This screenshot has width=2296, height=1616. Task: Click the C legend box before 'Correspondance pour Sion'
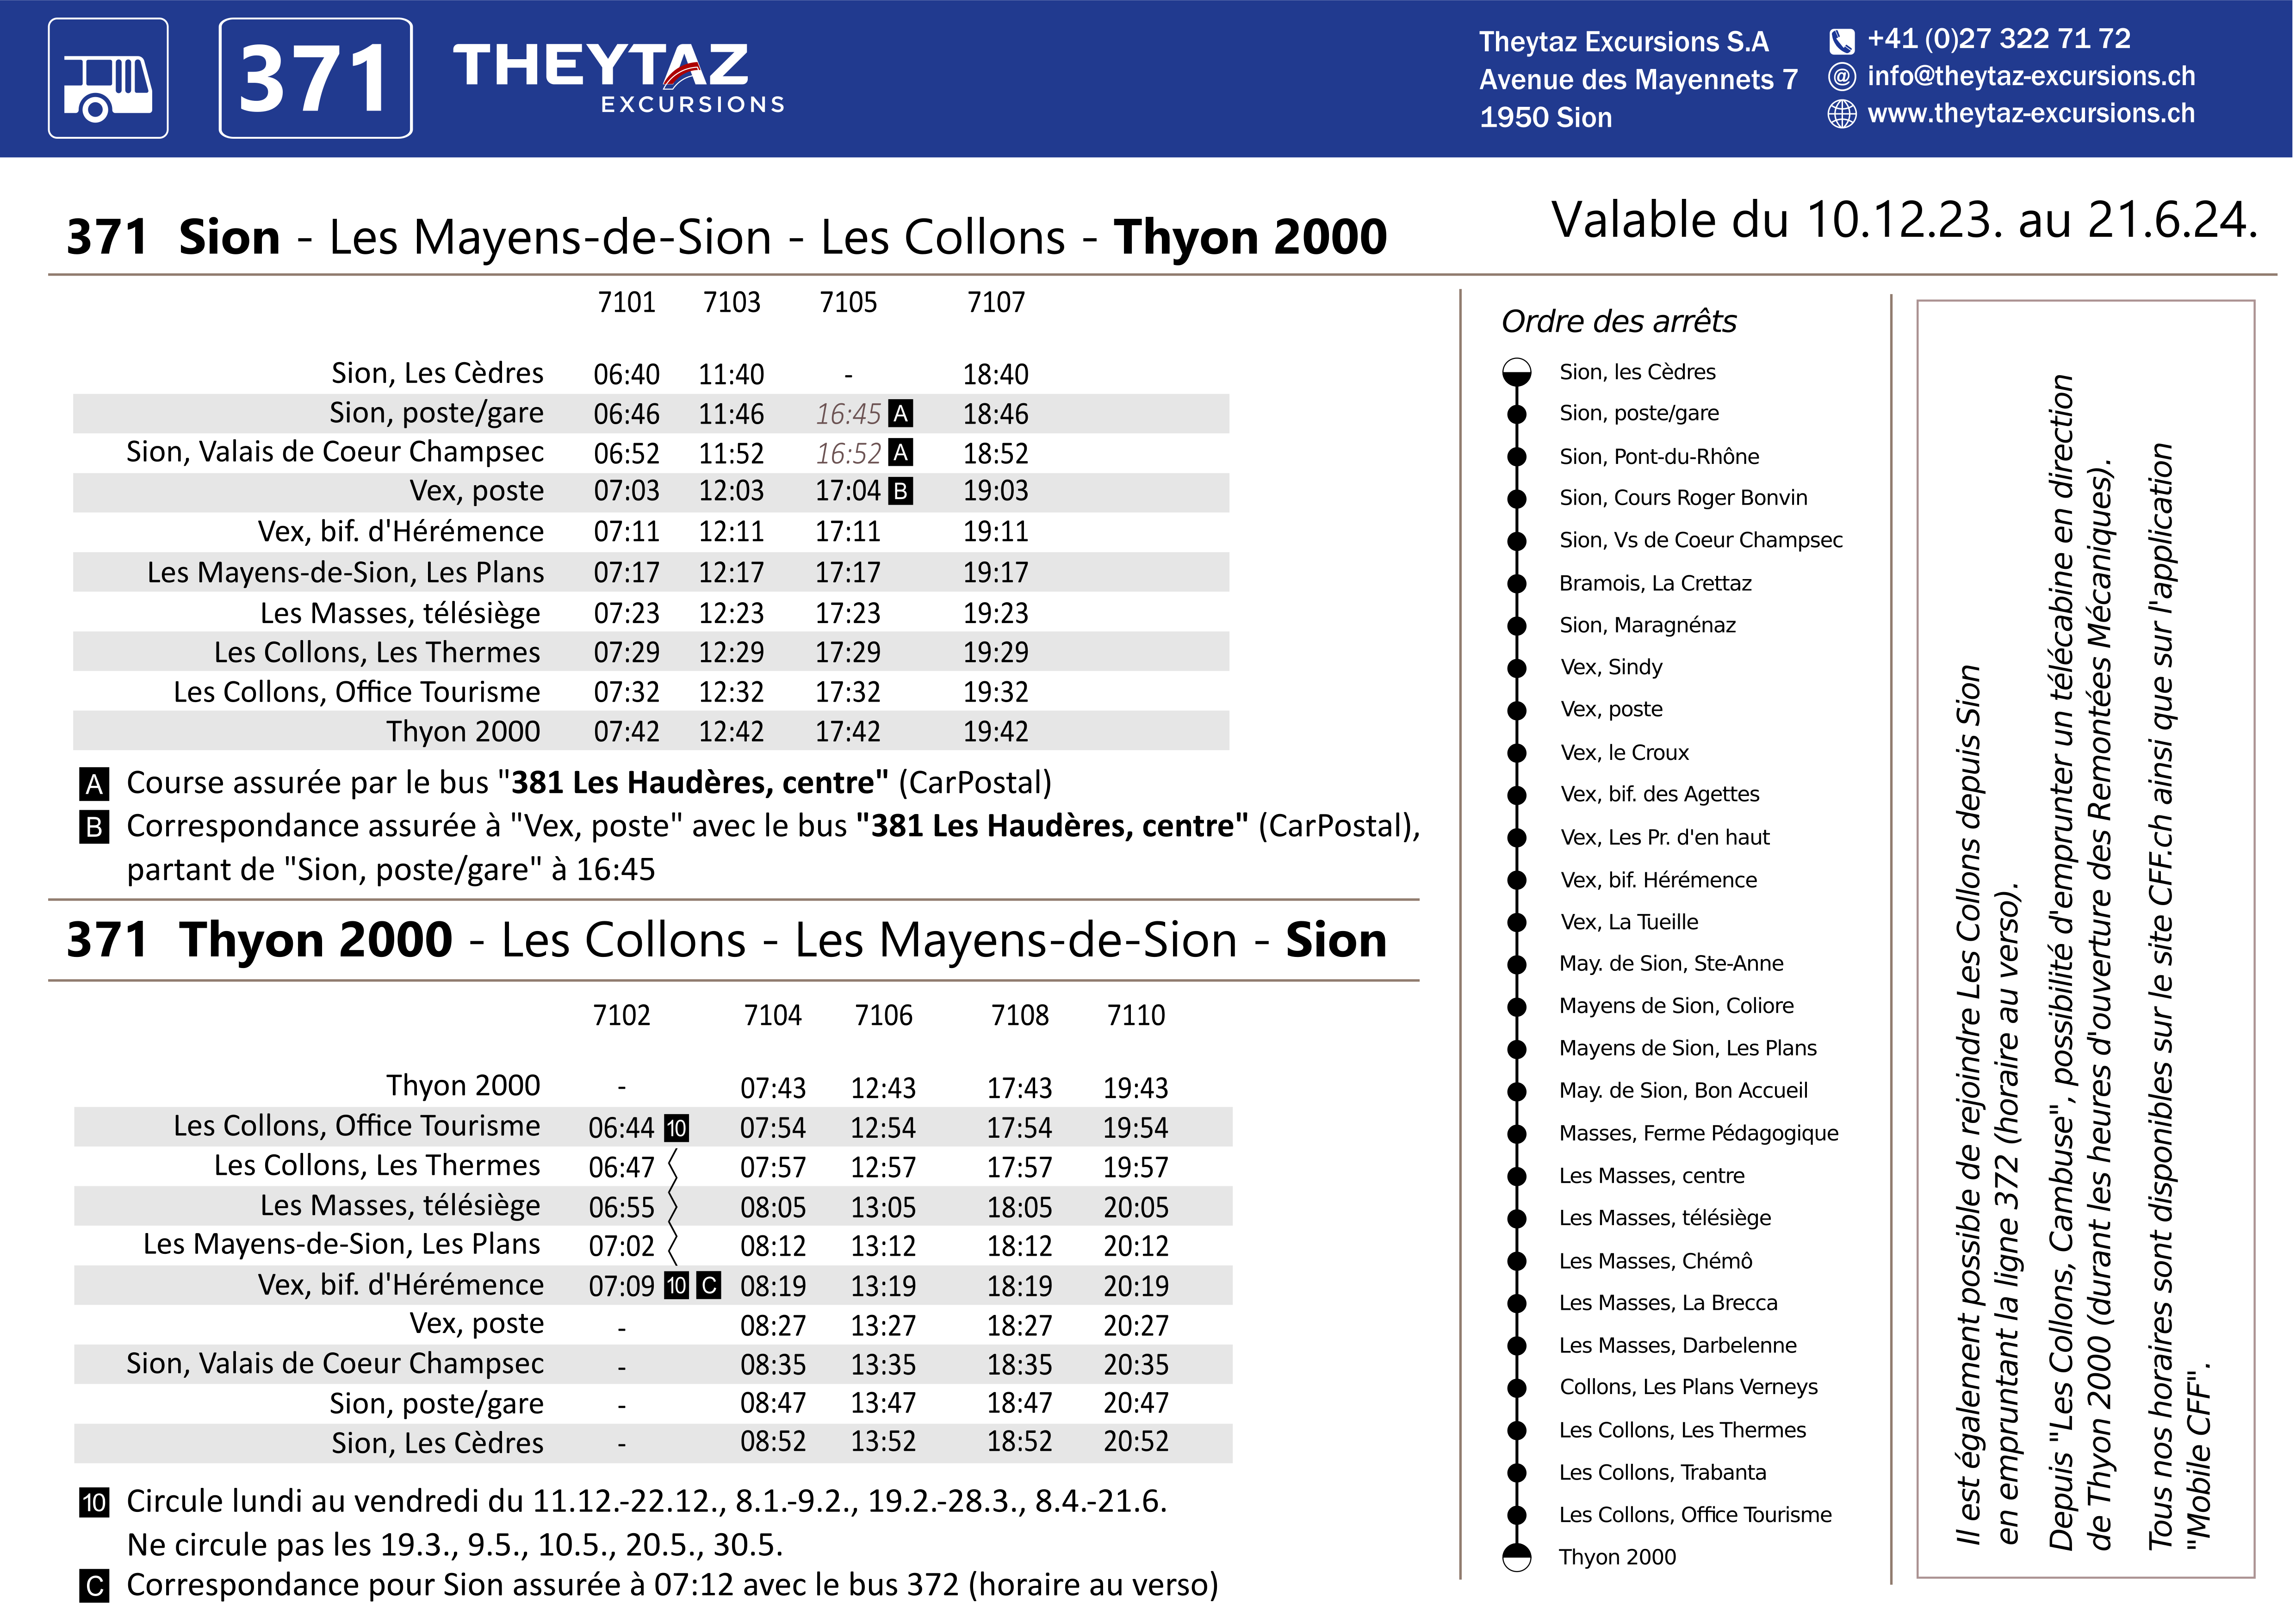[94, 1586]
